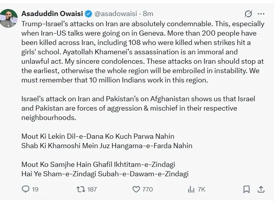279x204 pixels.
Task: Like the tweet with the heart icon
Action: (136, 189)
